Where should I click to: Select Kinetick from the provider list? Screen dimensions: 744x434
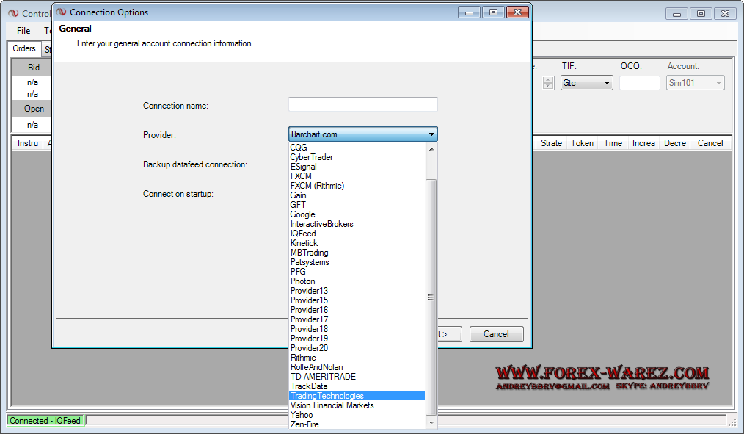[x=304, y=243]
